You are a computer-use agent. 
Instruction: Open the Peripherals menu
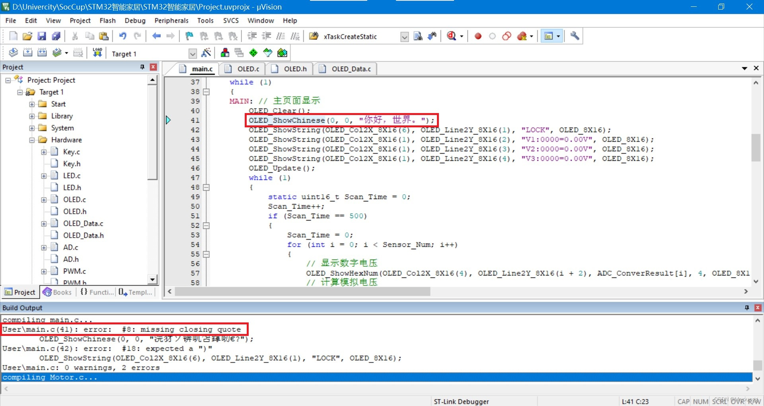coord(171,20)
